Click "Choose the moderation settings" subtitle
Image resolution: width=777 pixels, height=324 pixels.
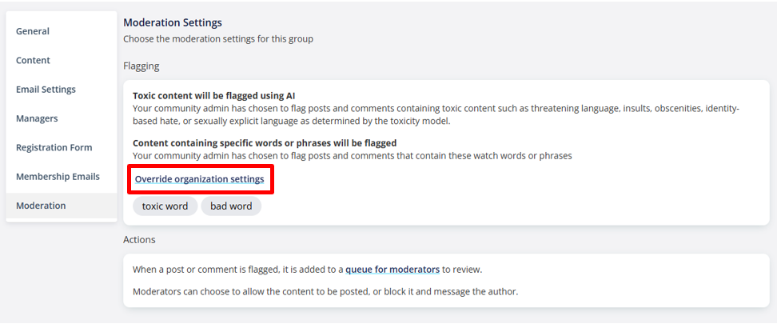[218, 38]
